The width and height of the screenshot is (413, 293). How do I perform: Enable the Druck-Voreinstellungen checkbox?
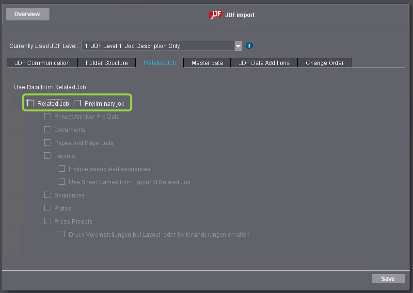pos(62,234)
